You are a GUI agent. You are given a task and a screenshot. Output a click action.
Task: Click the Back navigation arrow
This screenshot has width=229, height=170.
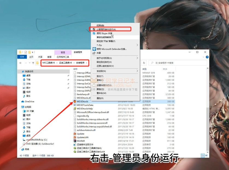pos(20,63)
